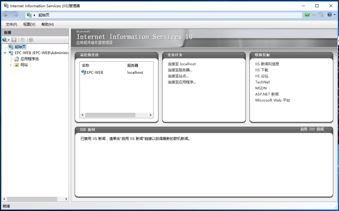The image size is (339, 211).
Task: Open the 文件(F) menu
Action: point(11,24)
